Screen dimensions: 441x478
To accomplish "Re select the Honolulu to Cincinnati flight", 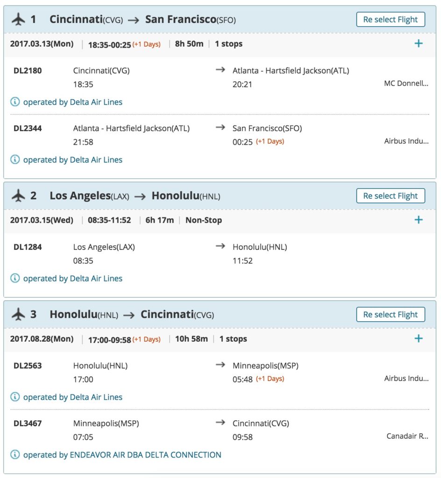I will (390, 315).
